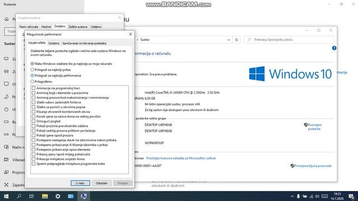Screen dimensions: 358x201
Task: Open the taskbar clock and date
Action: coord(337,196)
